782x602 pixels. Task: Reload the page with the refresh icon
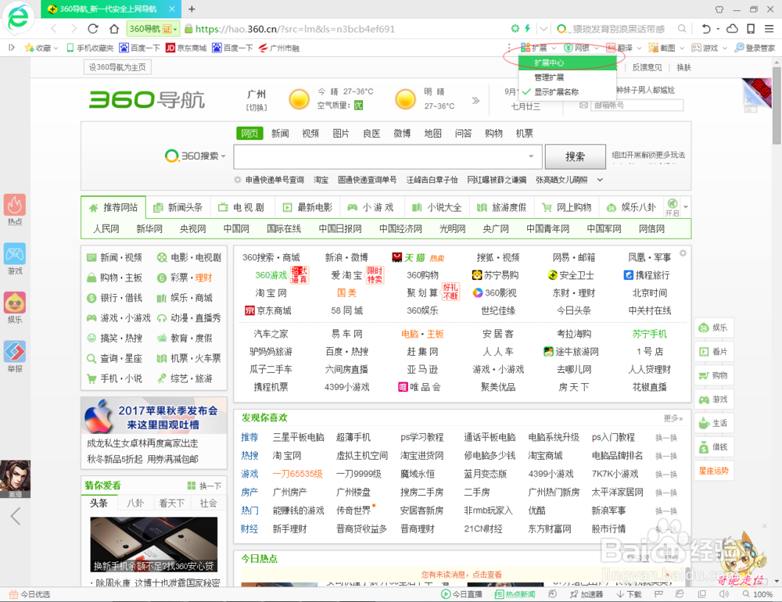click(x=93, y=29)
